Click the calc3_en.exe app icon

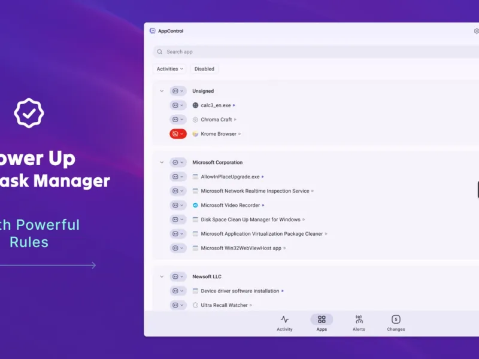(x=196, y=105)
